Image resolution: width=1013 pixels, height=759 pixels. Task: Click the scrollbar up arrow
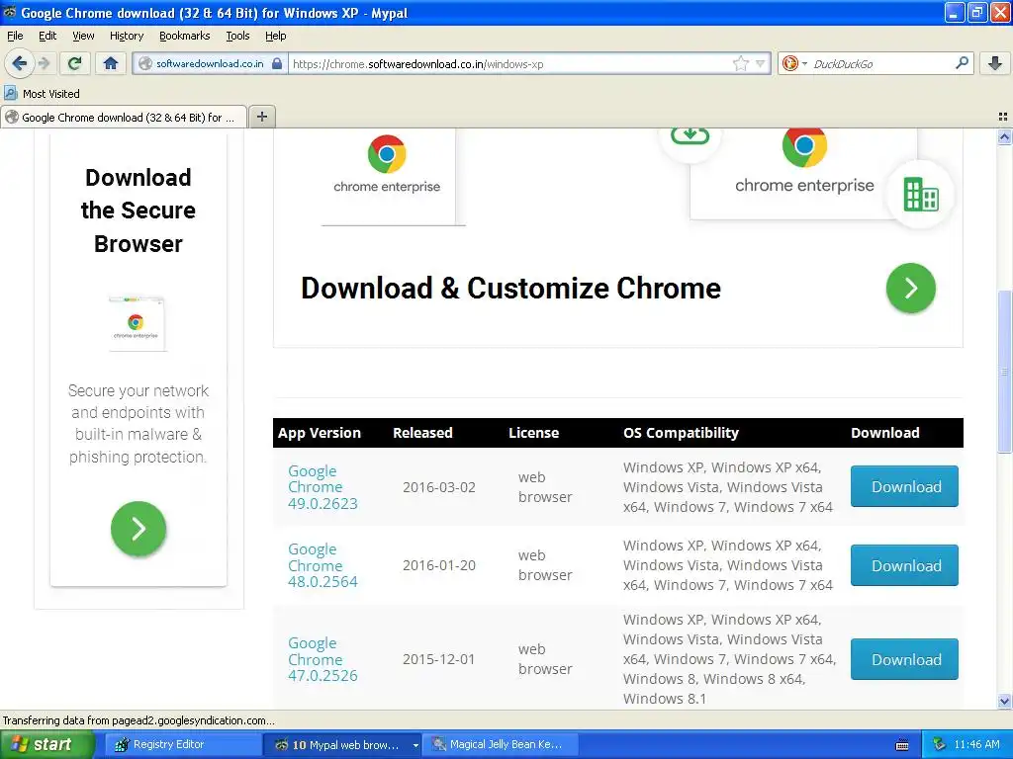click(1004, 136)
